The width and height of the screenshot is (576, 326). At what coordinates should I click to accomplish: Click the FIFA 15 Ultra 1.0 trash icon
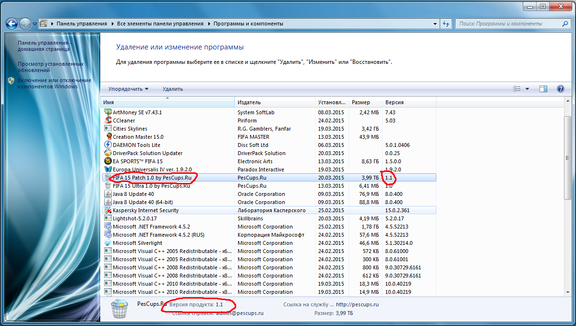click(x=108, y=186)
